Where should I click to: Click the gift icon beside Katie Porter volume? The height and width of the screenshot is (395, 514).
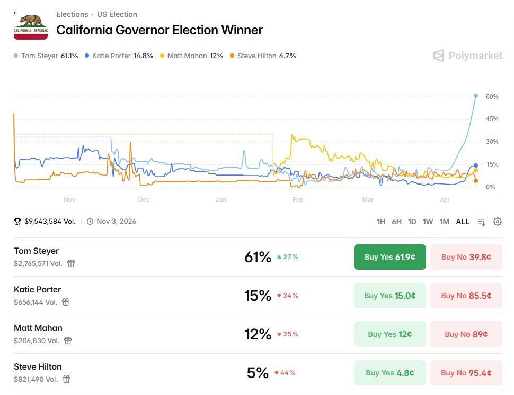point(66,302)
